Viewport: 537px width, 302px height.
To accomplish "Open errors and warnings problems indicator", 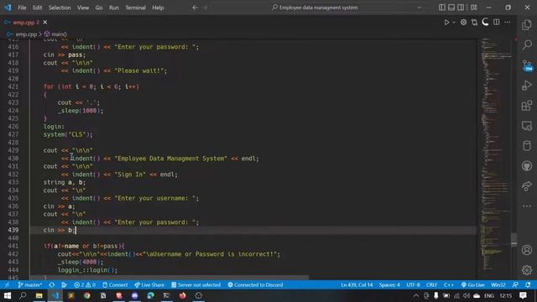I will pos(85,285).
